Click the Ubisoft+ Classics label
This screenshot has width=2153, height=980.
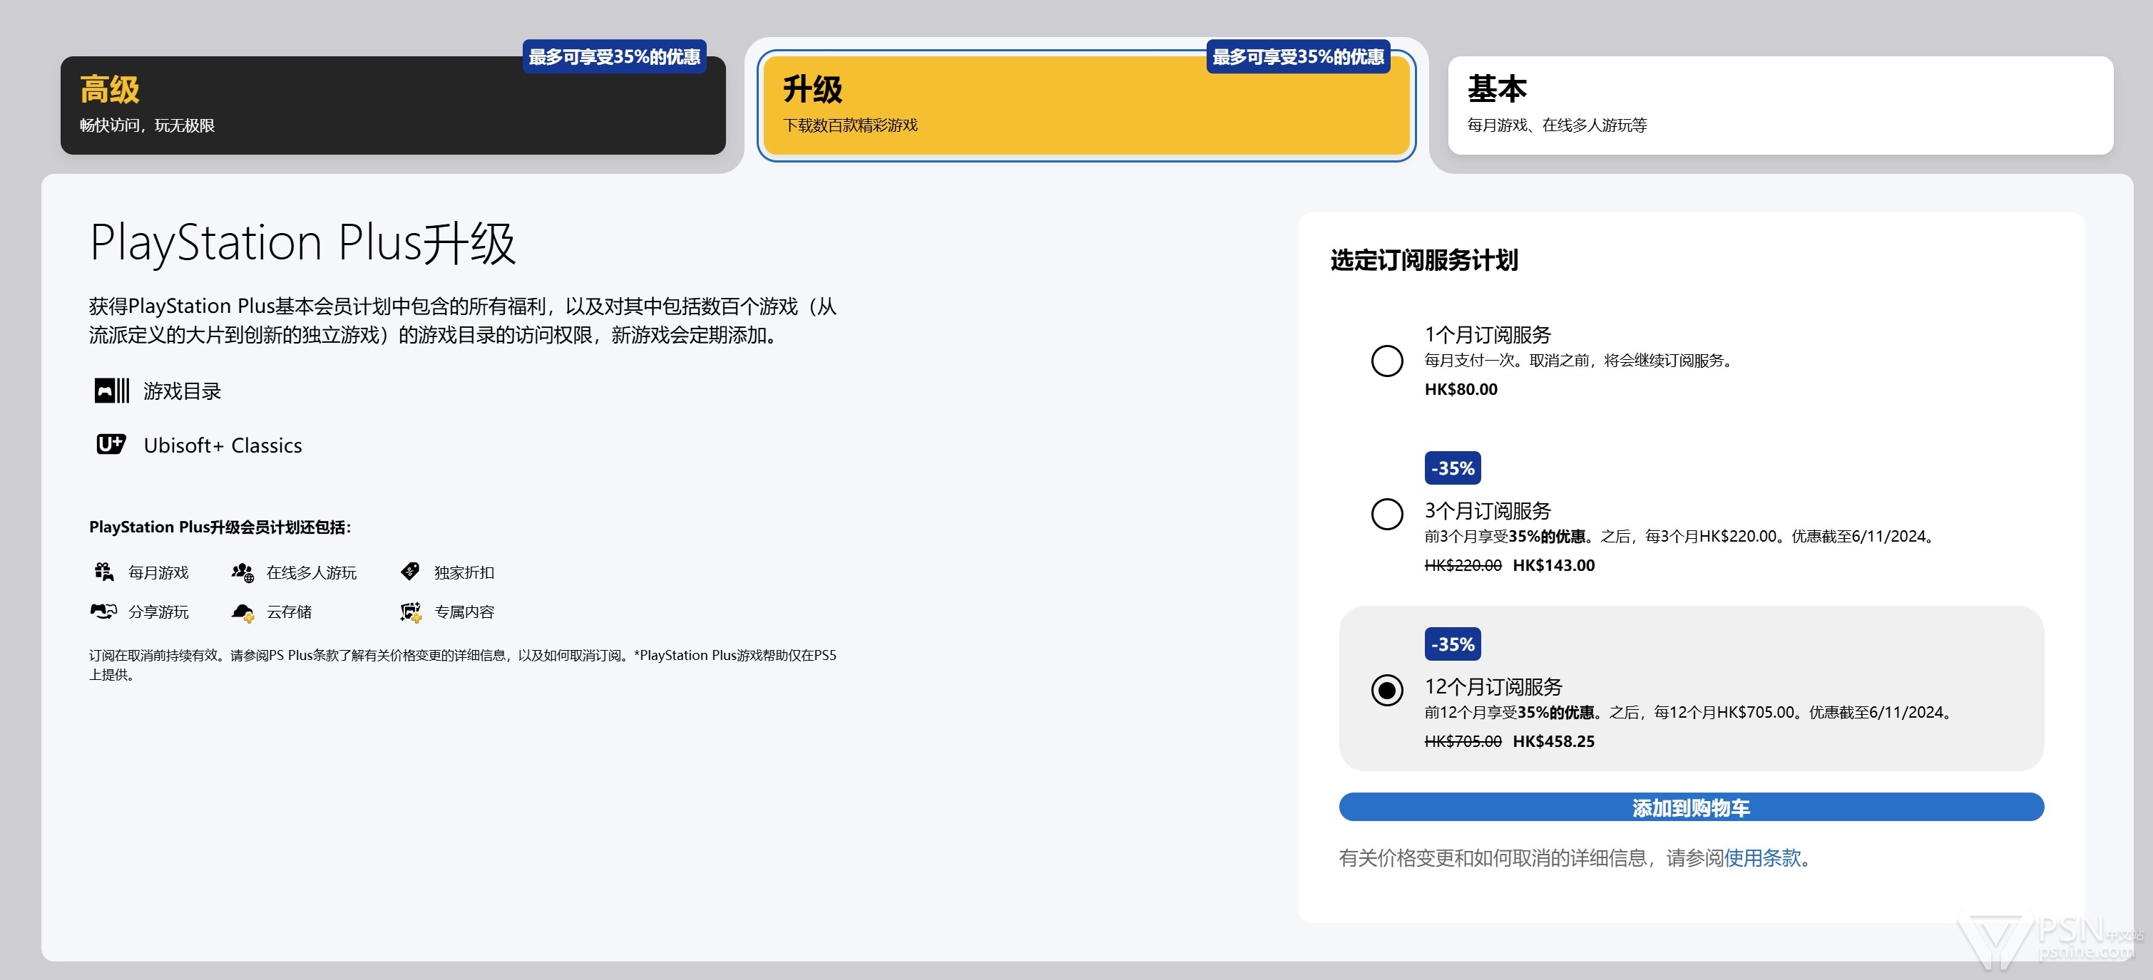223,445
